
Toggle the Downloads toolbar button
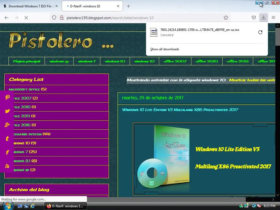pos(263,17)
